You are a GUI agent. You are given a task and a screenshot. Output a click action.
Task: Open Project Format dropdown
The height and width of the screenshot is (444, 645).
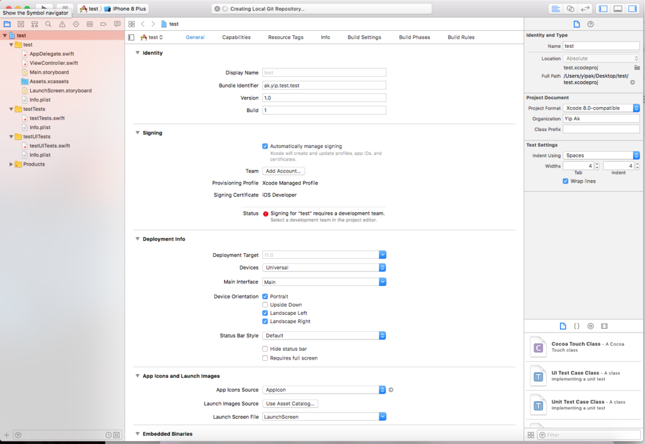602,108
